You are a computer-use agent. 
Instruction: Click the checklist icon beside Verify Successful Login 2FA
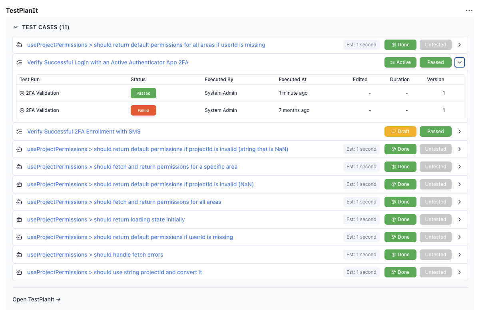pos(19,62)
